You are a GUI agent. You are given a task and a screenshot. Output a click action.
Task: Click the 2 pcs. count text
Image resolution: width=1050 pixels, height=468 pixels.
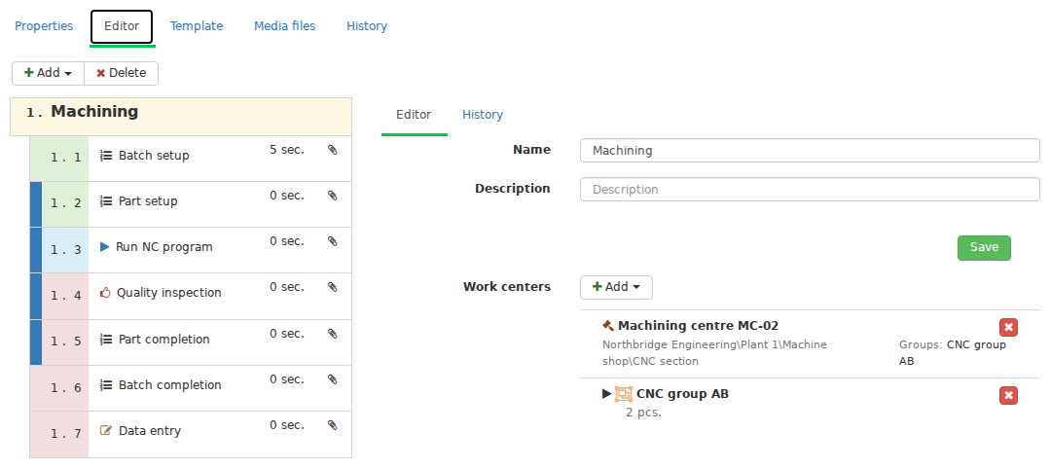[643, 413]
